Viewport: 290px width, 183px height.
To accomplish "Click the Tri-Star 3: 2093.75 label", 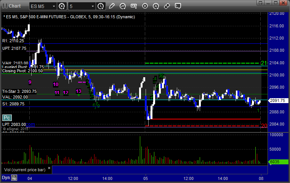I will coord(19,91).
